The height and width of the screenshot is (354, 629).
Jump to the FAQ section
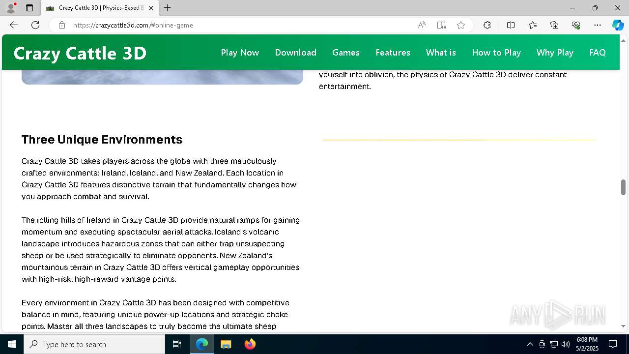click(x=598, y=53)
